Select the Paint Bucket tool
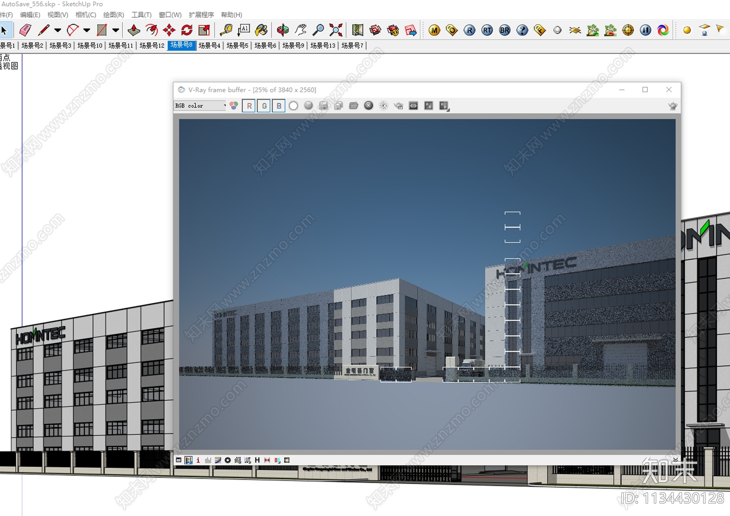 point(261,30)
